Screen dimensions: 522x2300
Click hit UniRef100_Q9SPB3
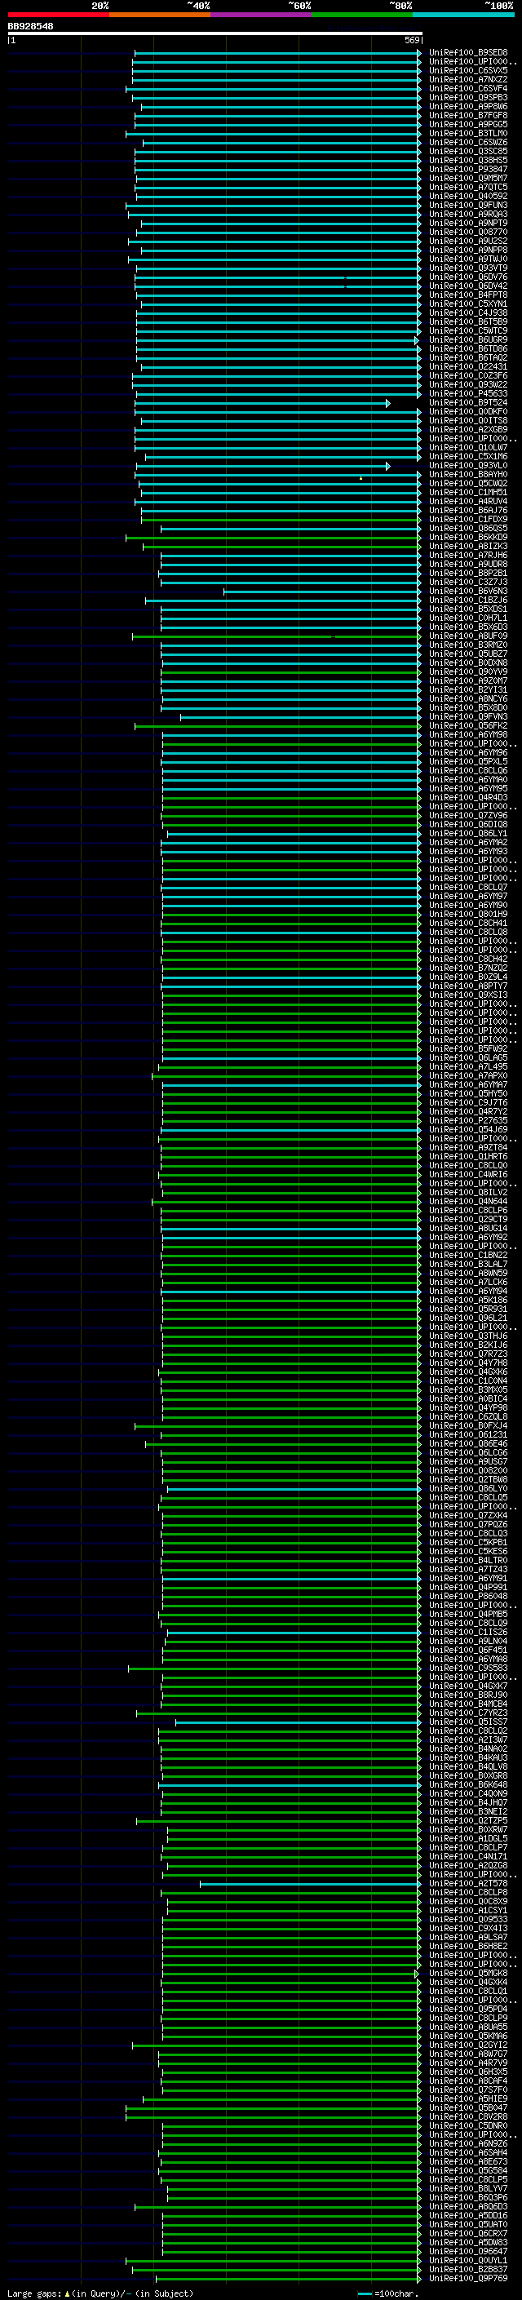467,97
